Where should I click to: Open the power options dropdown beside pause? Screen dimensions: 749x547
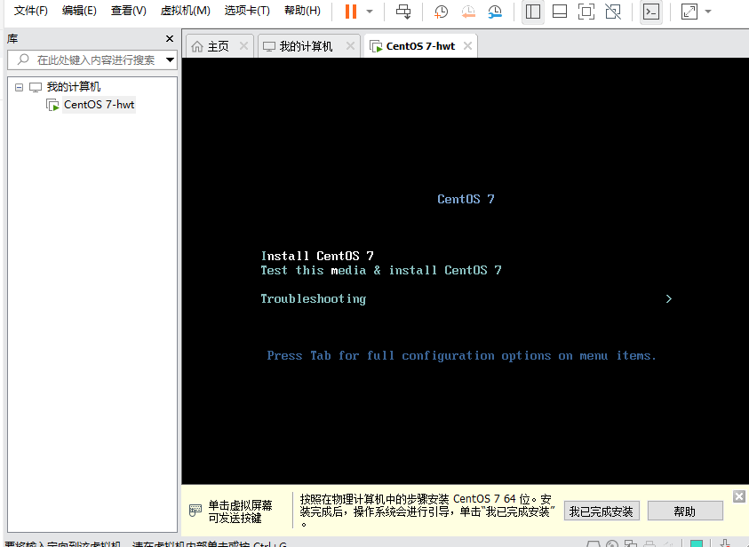tap(370, 12)
